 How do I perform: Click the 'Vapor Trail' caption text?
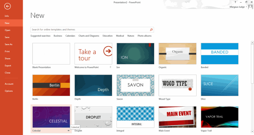pyautogui.click(x=206, y=131)
